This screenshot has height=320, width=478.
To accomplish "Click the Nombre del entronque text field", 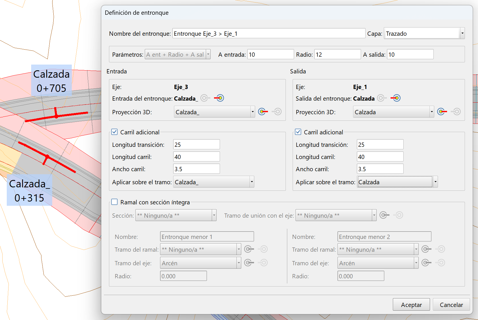I will 269,33.
